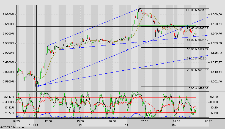Click the 0,00% 1498,33 Fibonacci base label
The image size is (225, 129).
[198, 88]
